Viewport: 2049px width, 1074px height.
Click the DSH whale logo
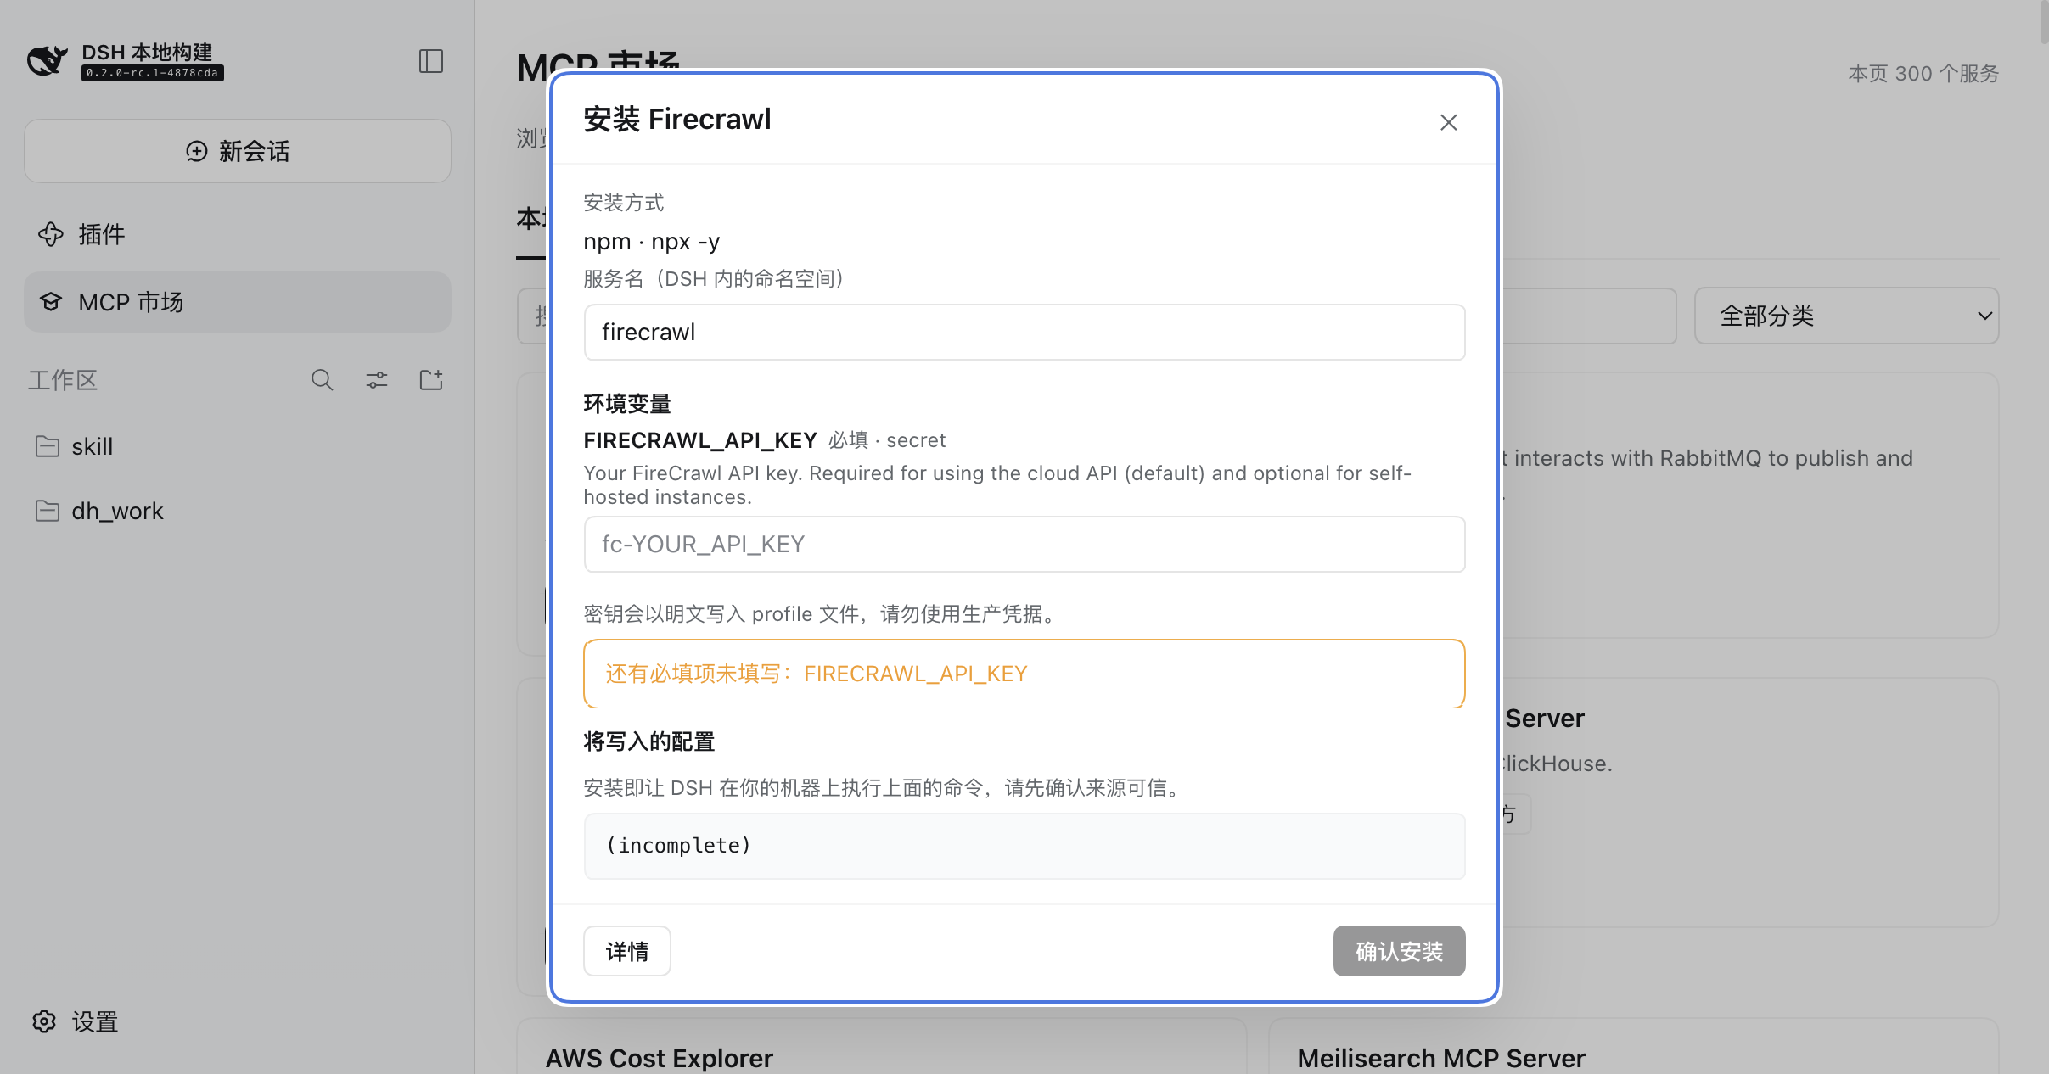coord(47,61)
